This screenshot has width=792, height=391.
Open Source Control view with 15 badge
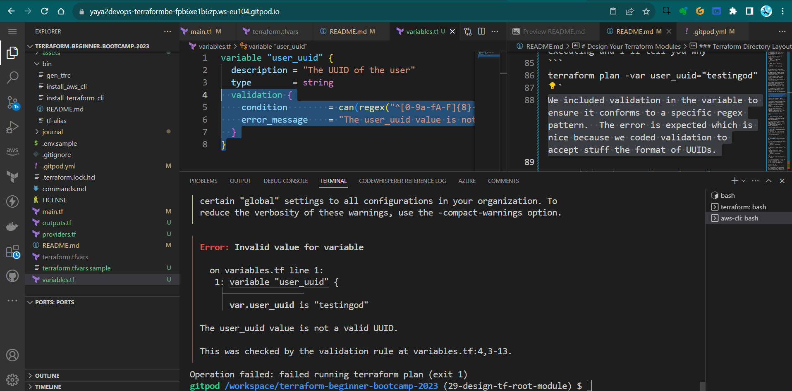[x=12, y=102]
